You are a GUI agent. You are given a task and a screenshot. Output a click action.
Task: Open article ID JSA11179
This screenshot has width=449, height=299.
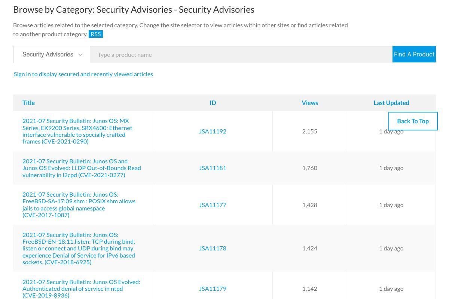click(213, 289)
